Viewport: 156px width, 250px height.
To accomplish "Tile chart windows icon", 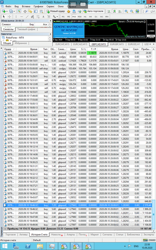I will (137, 11).
